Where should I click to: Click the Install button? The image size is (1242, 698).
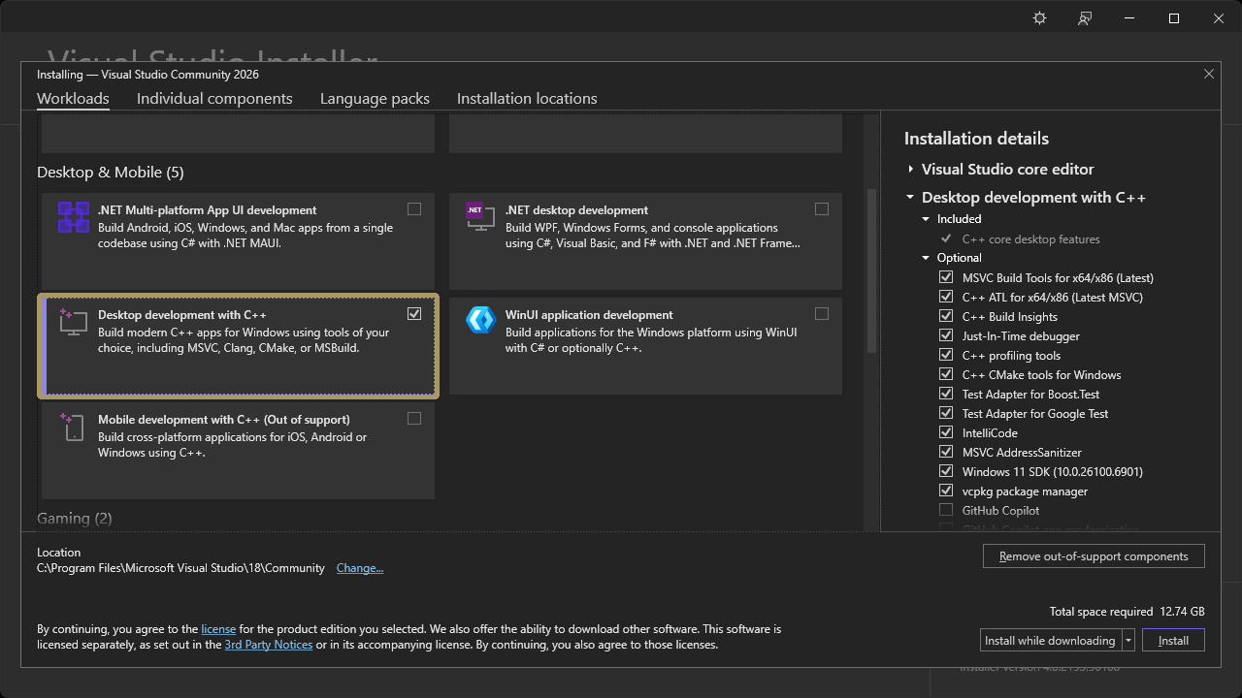click(x=1173, y=640)
